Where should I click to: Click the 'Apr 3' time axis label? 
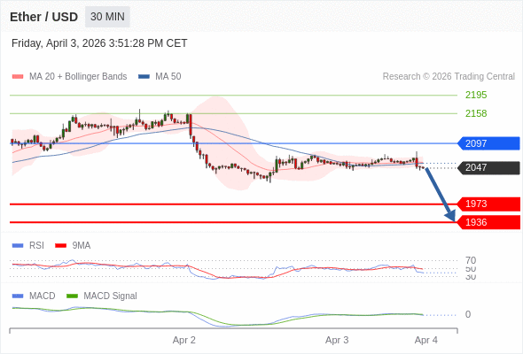point(337,341)
